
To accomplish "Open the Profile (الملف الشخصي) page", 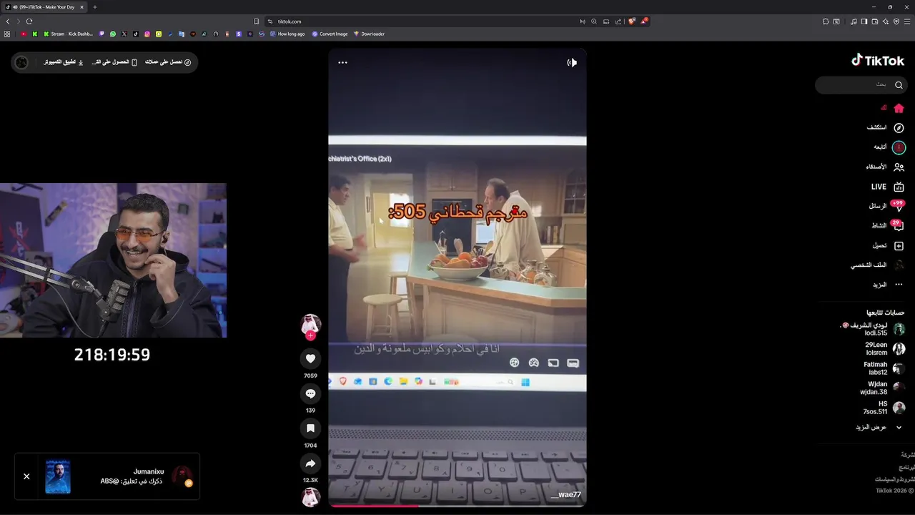I will (877, 265).
